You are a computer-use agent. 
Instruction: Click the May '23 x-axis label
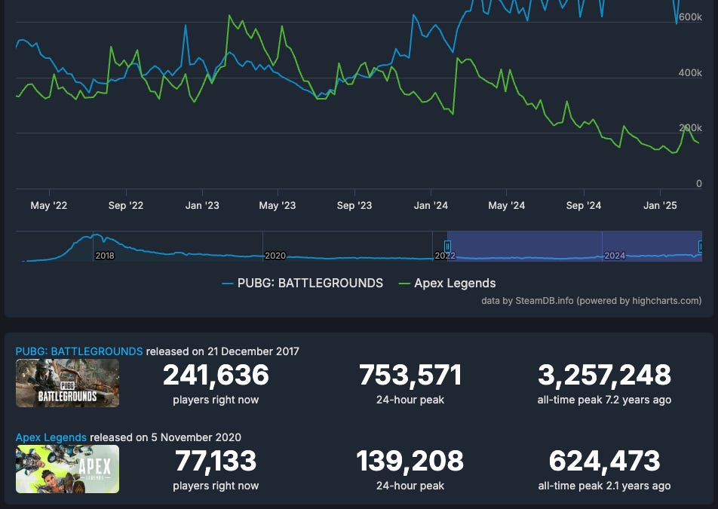point(278,206)
